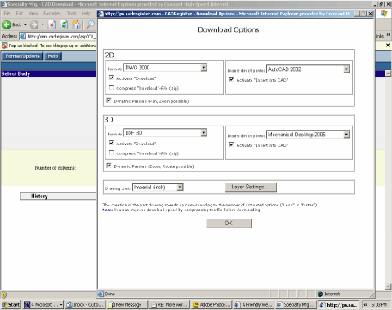
Task: Confirm options with the OK button
Action: pyautogui.click(x=229, y=224)
